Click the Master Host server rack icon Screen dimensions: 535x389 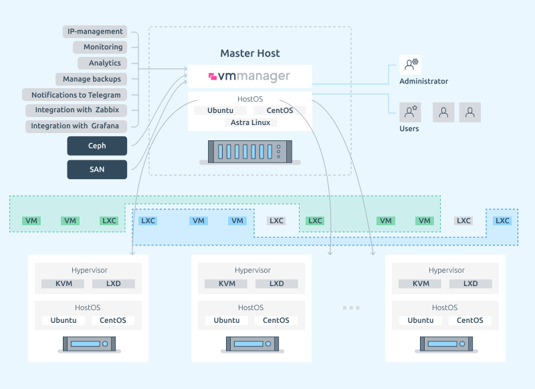coord(250,152)
